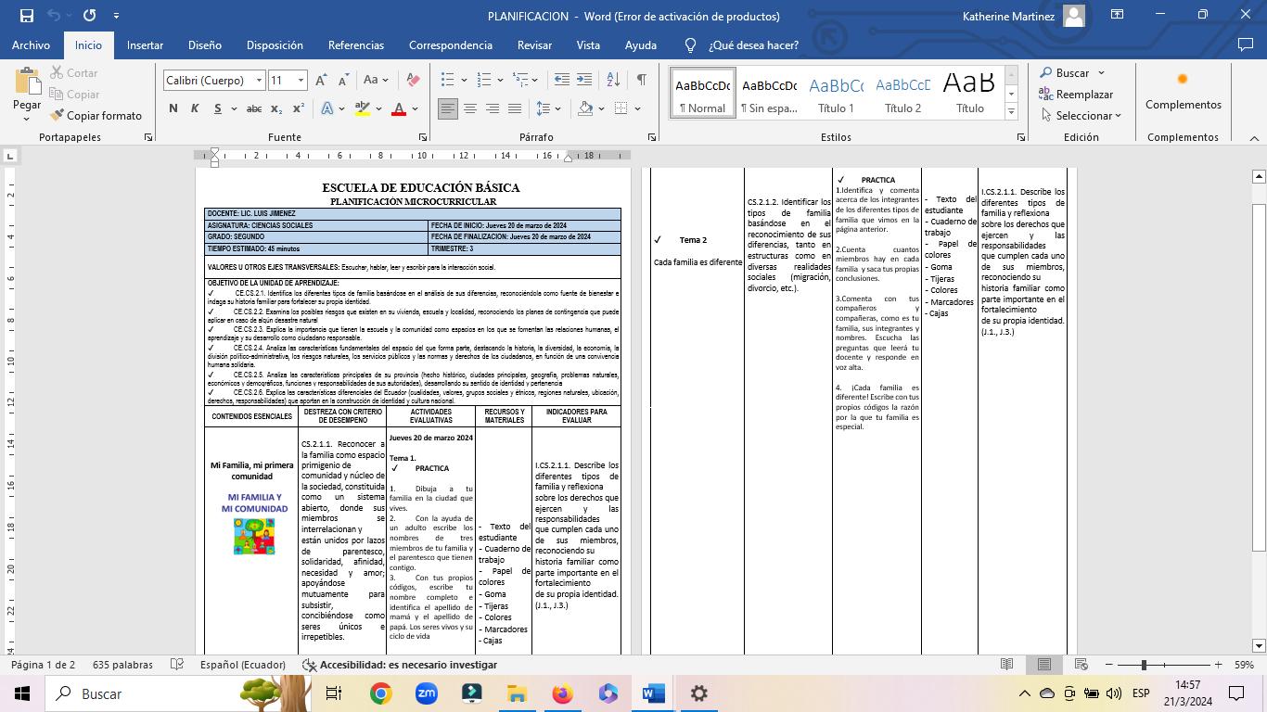Paste clipboard contents with Pegar
Image resolution: width=1267 pixels, height=712 pixels.
(26, 95)
